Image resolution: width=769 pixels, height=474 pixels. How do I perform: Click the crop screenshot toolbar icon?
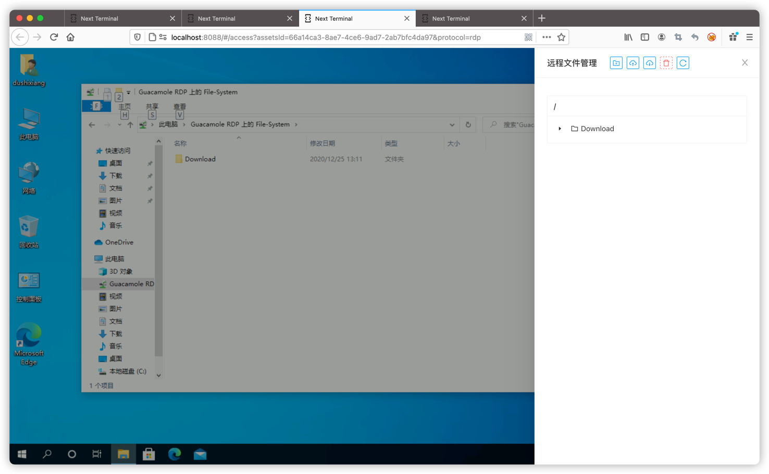pos(678,37)
